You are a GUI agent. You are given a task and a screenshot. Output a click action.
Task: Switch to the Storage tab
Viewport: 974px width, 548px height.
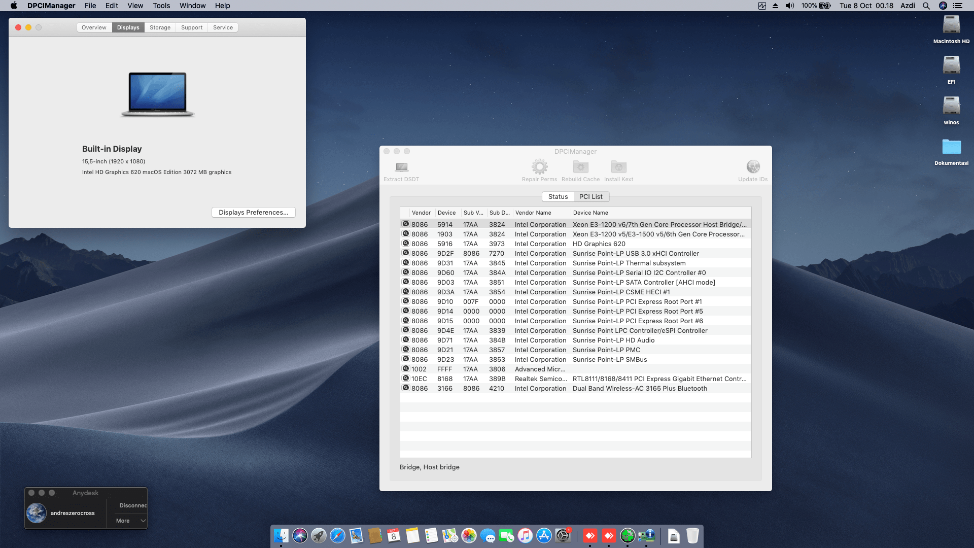160,27
